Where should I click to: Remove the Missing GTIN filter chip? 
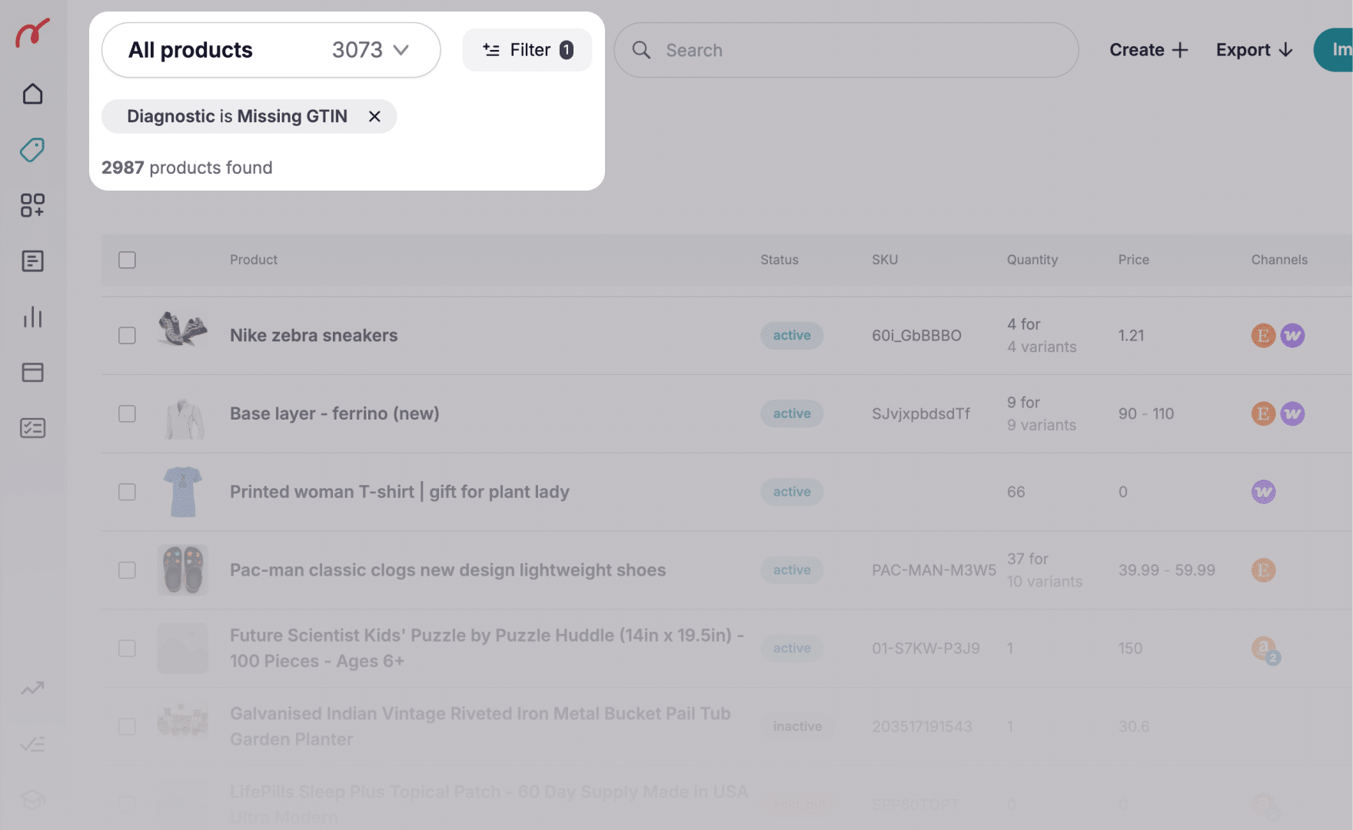[x=374, y=116]
